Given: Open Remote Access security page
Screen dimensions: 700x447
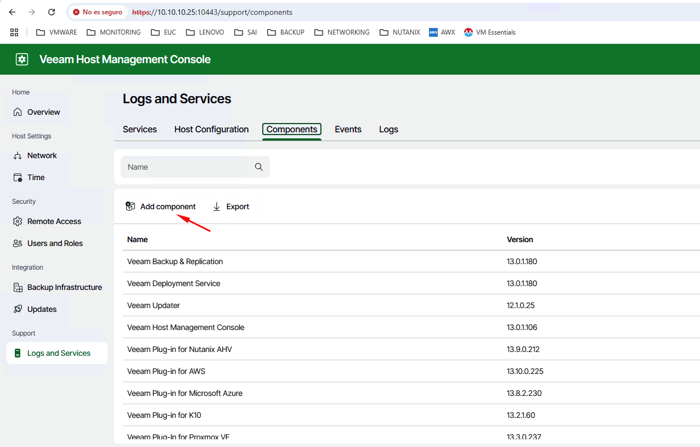Looking at the screenshot, I should 57,222.
